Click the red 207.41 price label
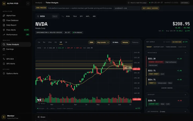Image resolution: width=193 pixels, height=121 pixels. coord(136,69)
